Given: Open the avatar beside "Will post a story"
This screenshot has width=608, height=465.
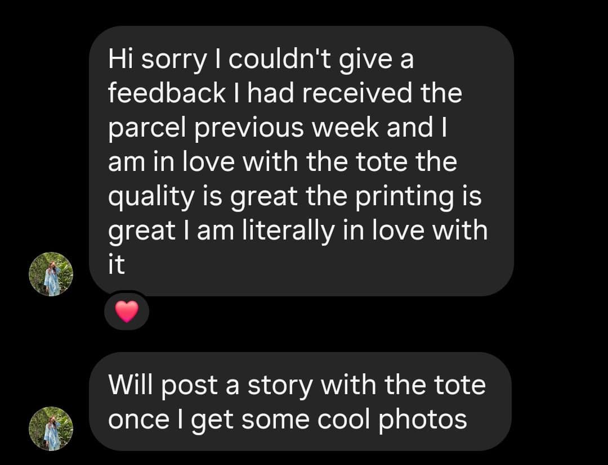Looking at the screenshot, I should (51, 428).
